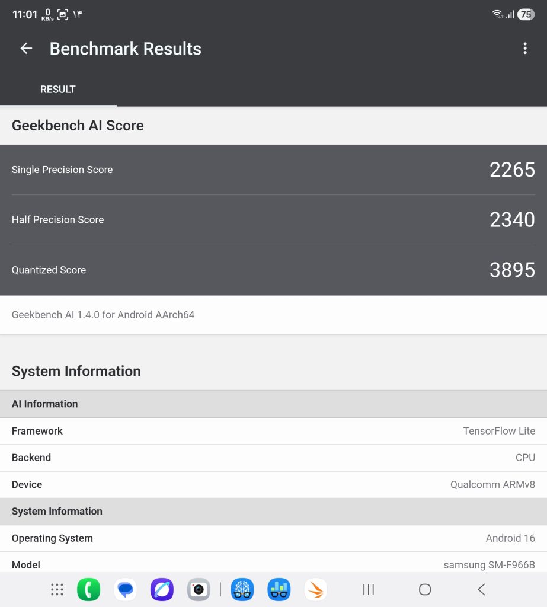Open the Geekbench AI brain icon
Viewport: 547px width, 607px height.
point(242,590)
